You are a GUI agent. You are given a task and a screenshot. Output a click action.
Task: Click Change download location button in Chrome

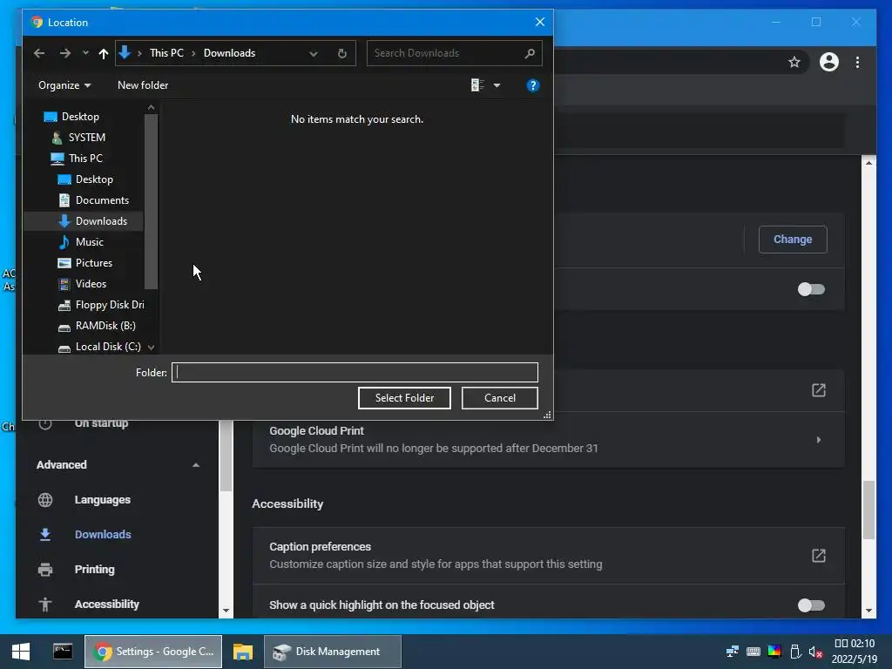793,240
